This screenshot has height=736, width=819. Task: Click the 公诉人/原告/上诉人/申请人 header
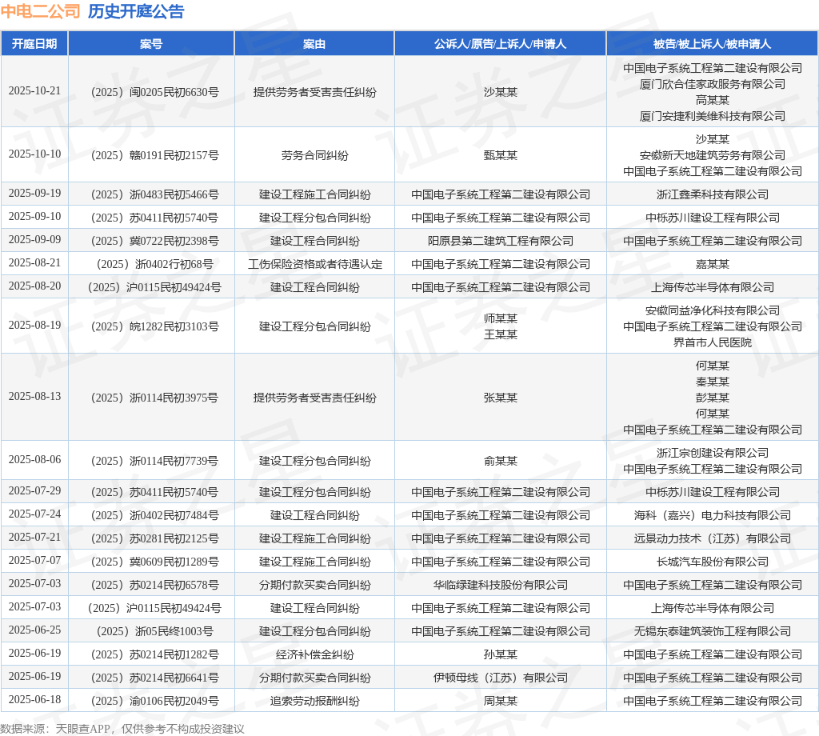point(501,44)
